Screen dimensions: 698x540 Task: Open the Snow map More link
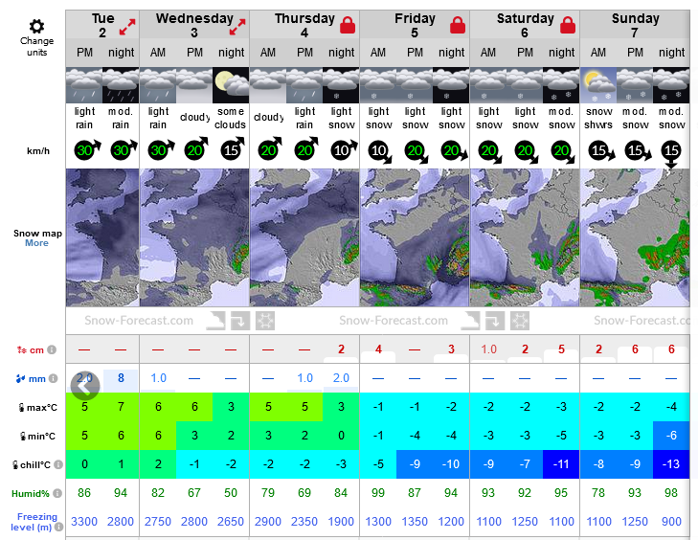coord(36,243)
